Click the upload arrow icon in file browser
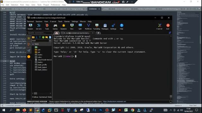 [40, 37]
